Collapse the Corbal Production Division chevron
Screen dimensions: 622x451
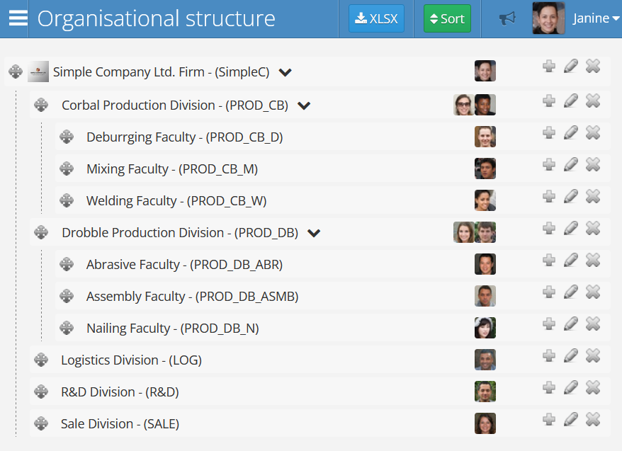(304, 105)
